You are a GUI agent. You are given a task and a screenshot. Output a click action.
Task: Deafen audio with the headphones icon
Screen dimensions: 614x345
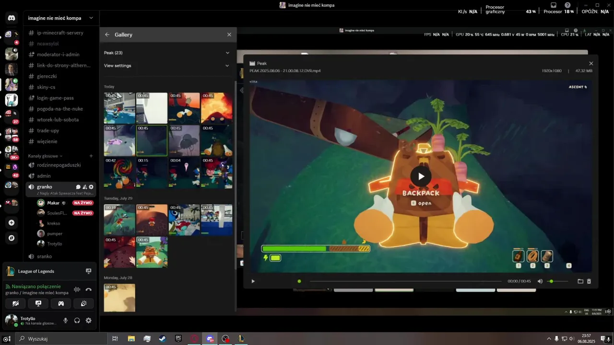pos(77,321)
